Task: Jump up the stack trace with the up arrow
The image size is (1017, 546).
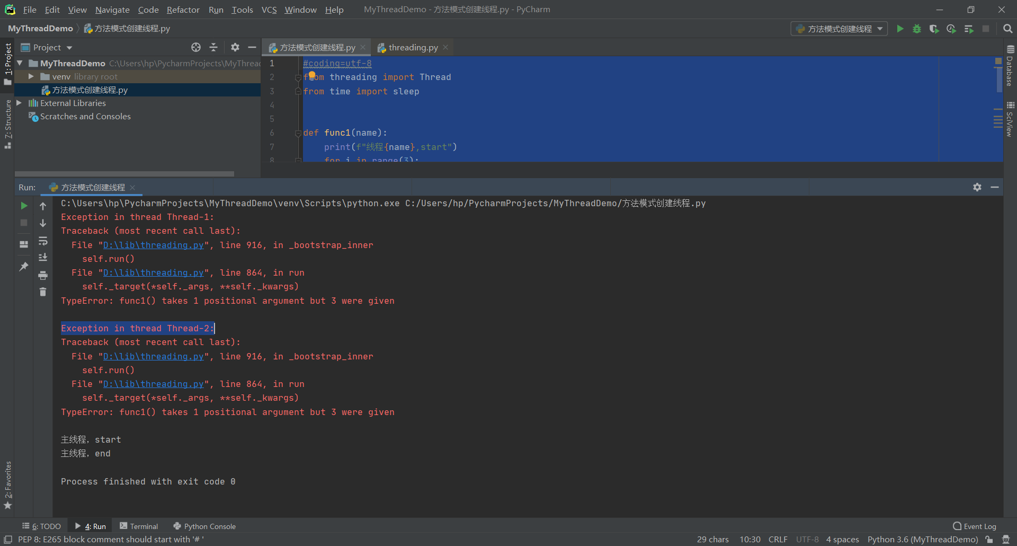Action: pyautogui.click(x=43, y=206)
